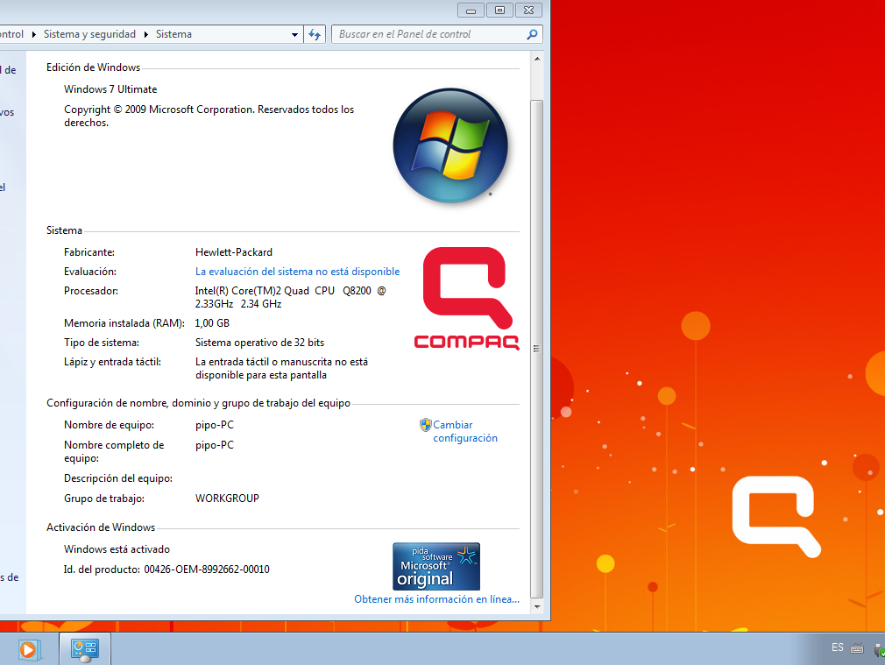Go to Sistema y seguridad in the breadcrumb

[x=89, y=34]
